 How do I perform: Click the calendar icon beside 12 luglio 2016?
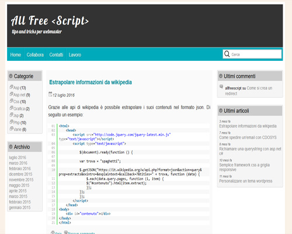50,94
